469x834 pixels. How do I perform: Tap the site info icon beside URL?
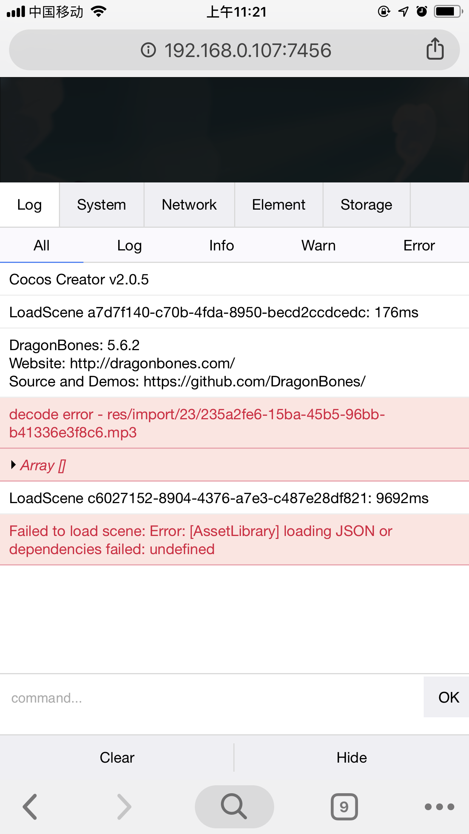coord(148,50)
